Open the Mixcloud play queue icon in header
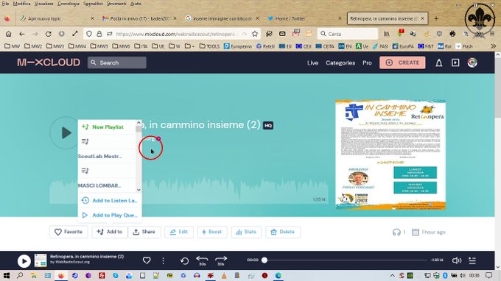The width and height of the screenshot is (501, 281). click(x=455, y=63)
